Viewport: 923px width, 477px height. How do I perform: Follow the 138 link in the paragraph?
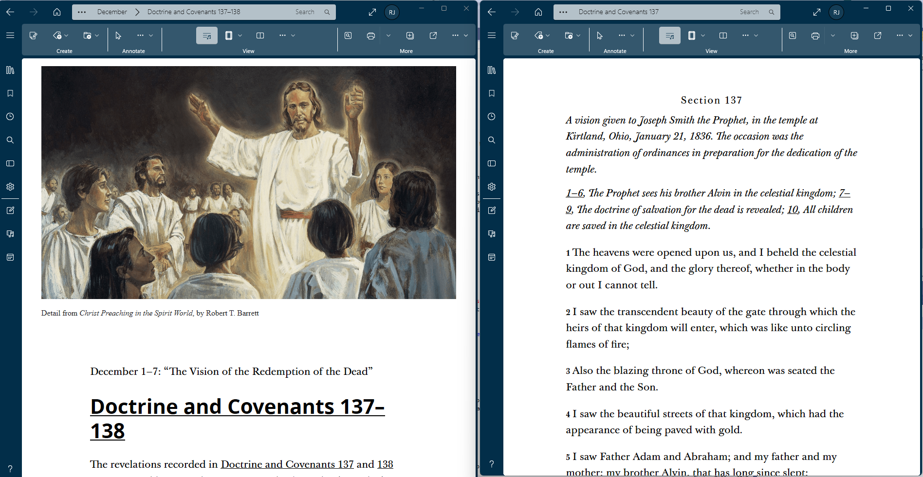(x=385, y=464)
